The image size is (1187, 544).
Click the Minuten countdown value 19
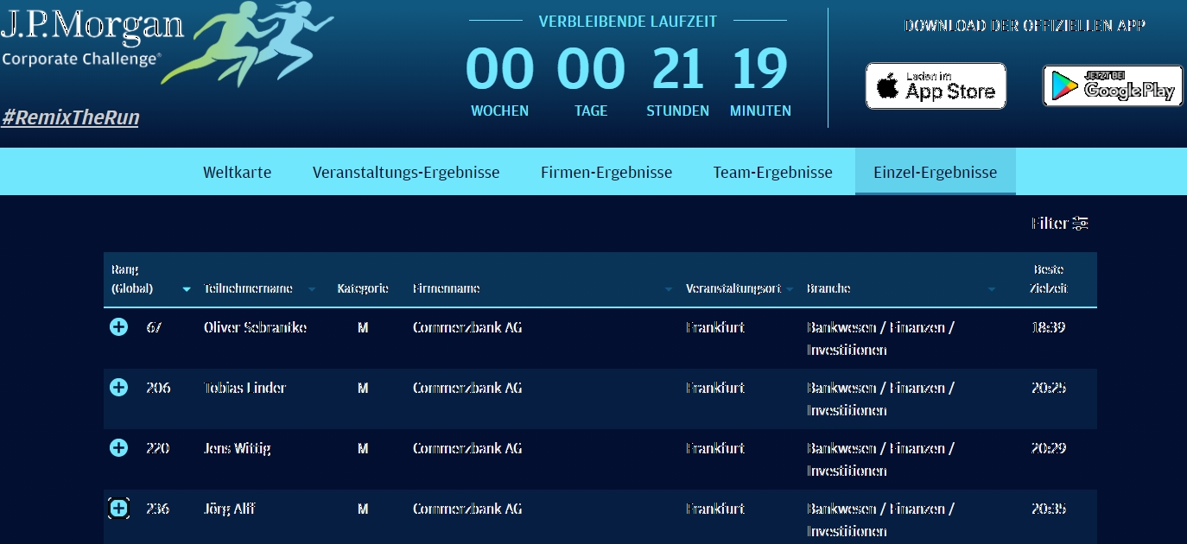coord(760,69)
